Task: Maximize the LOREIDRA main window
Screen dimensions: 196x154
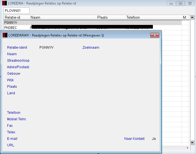Action: pos(180,3)
